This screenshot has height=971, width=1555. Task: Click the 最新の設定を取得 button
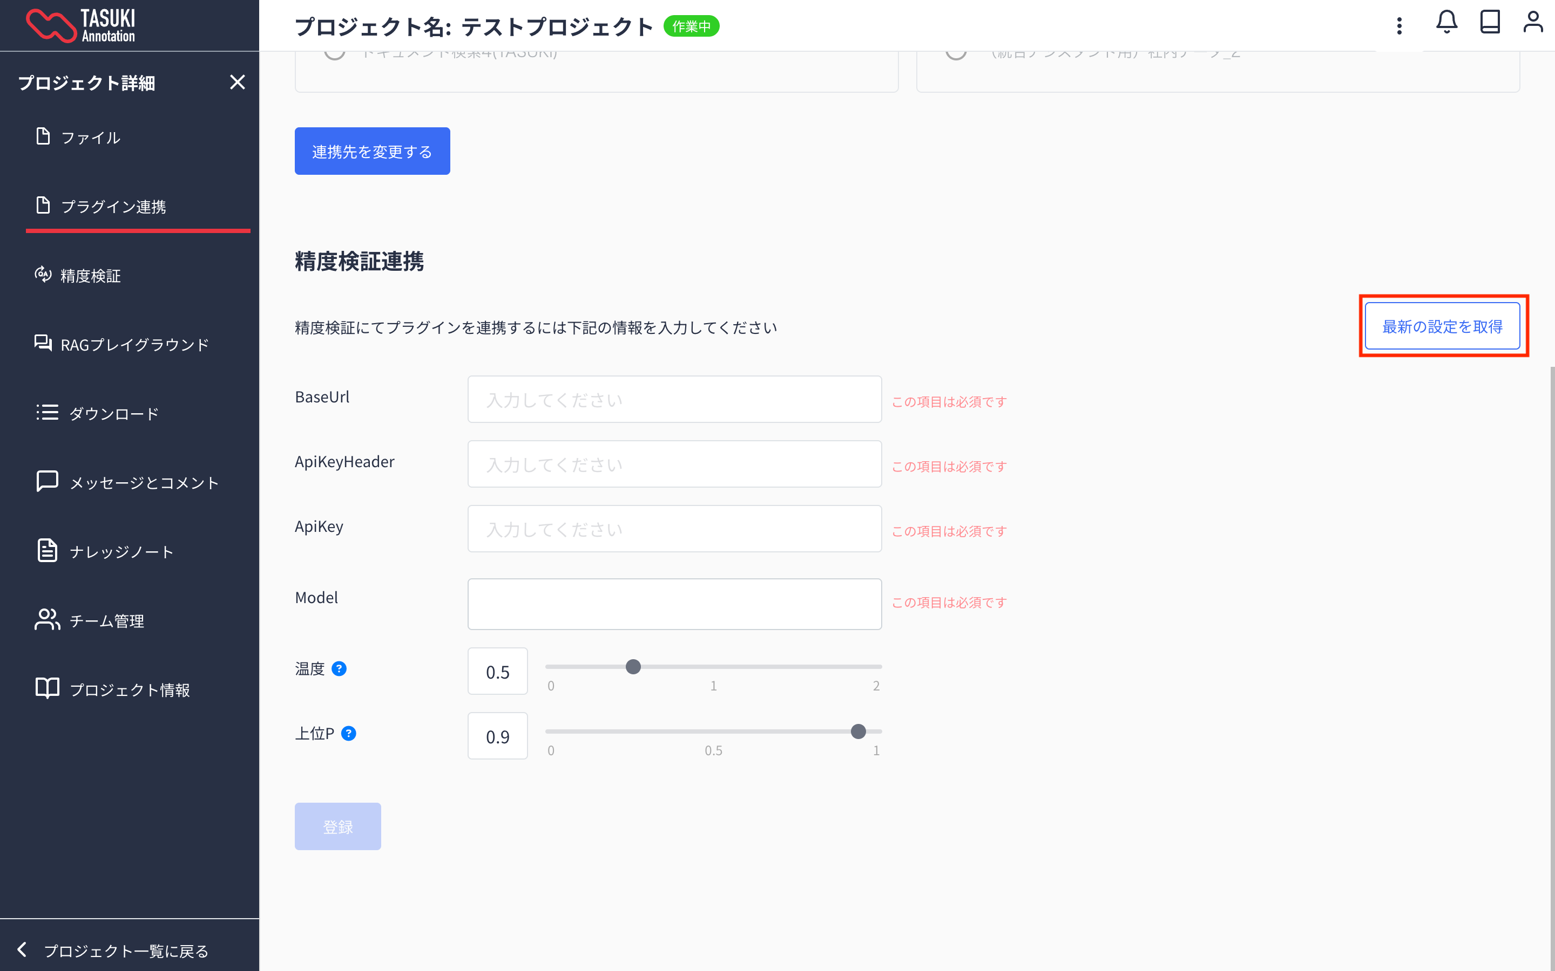click(1442, 326)
